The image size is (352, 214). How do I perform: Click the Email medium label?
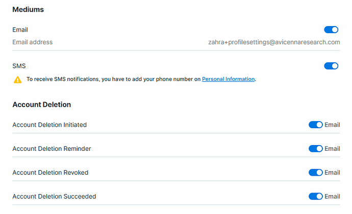tap(20, 30)
